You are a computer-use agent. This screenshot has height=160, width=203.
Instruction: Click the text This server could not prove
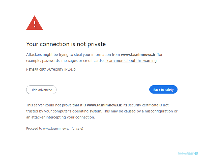(48, 105)
